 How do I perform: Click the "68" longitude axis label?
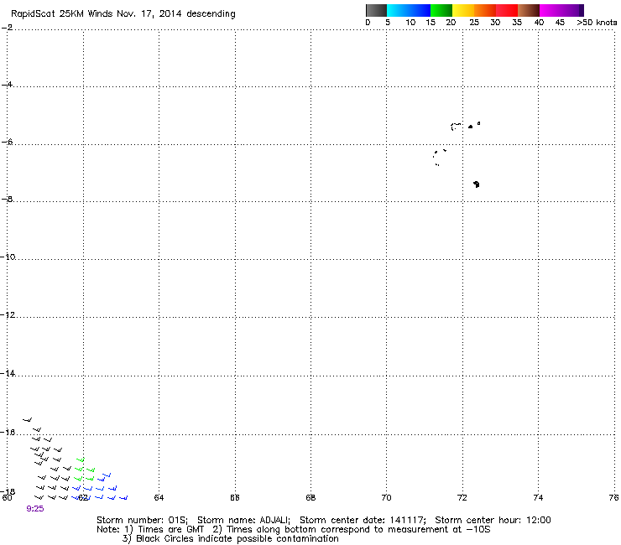pos(310,497)
